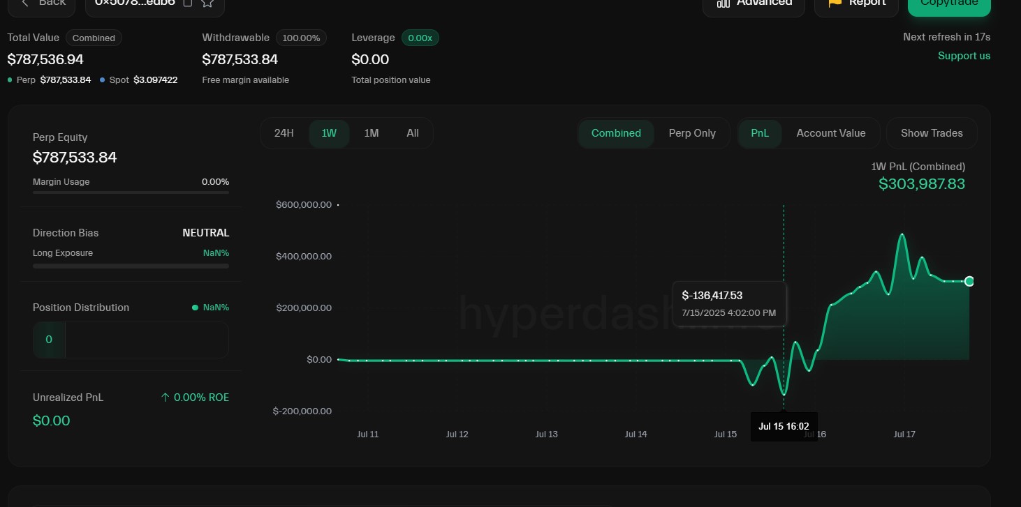Click the Jul 11 date on the x-axis
Viewport: 1021px width, 507px height.
tap(368, 434)
